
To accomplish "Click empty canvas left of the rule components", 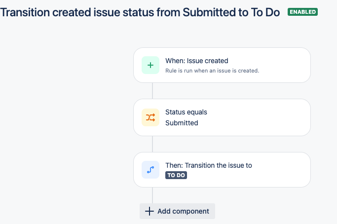I will pyautogui.click(x=65, y=118).
